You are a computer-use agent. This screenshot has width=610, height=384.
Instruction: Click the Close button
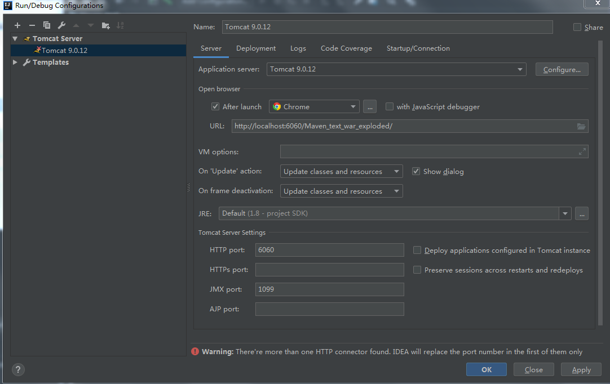(x=533, y=369)
